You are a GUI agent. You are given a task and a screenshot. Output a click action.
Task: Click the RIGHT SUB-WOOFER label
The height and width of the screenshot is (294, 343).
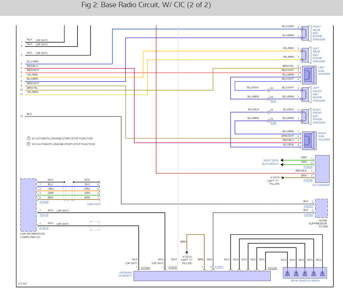click(x=324, y=136)
